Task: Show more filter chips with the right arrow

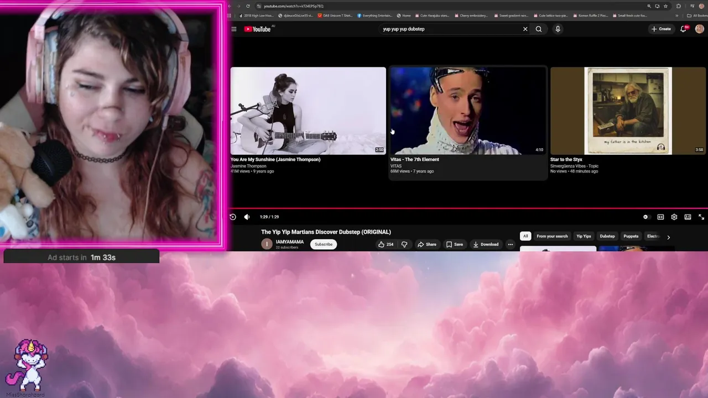Action: pyautogui.click(x=668, y=237)
